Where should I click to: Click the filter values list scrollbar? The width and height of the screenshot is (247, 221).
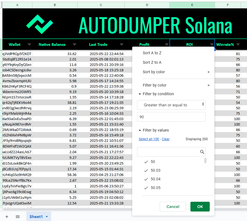(x=205, y=161)
